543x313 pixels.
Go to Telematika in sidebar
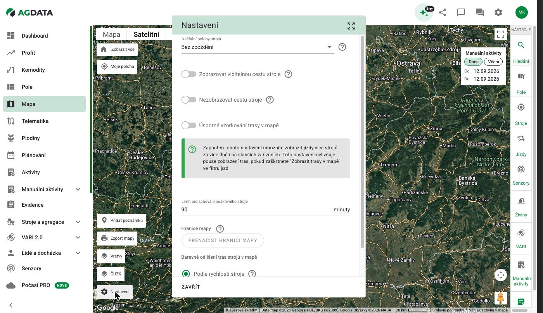pos(44,121)
